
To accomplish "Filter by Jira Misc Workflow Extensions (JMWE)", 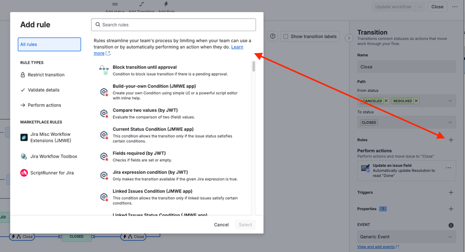I will click(49, 138).
